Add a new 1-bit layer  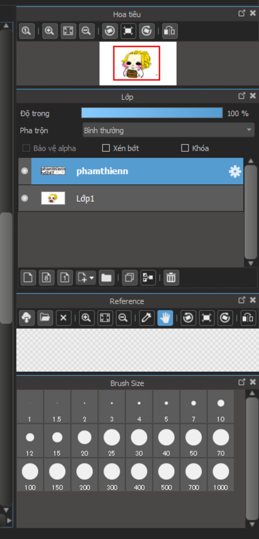[x=65, y=278]
